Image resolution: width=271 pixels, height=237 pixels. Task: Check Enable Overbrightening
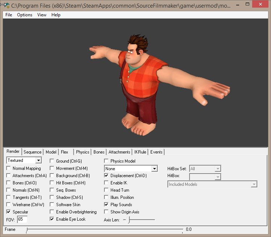(52, 212)
